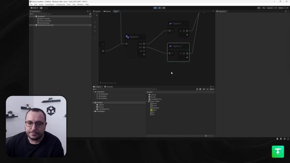
Task: Open the account dropdown in toolbar
Action: [34, 8]
